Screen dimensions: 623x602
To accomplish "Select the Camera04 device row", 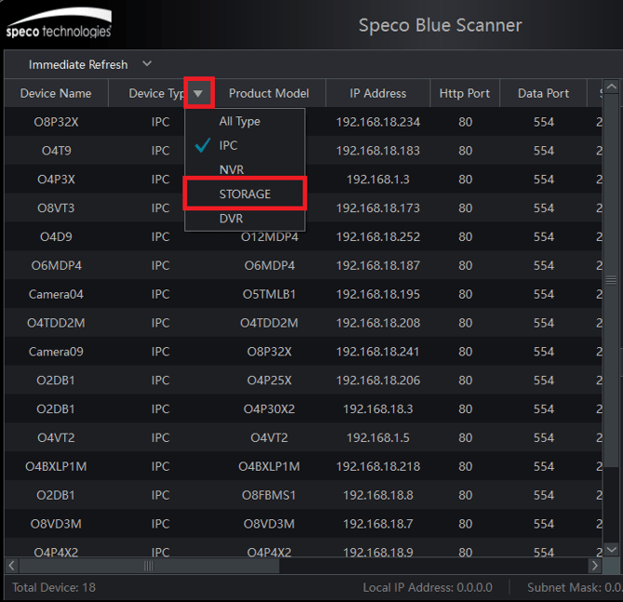I will (56, 294).
